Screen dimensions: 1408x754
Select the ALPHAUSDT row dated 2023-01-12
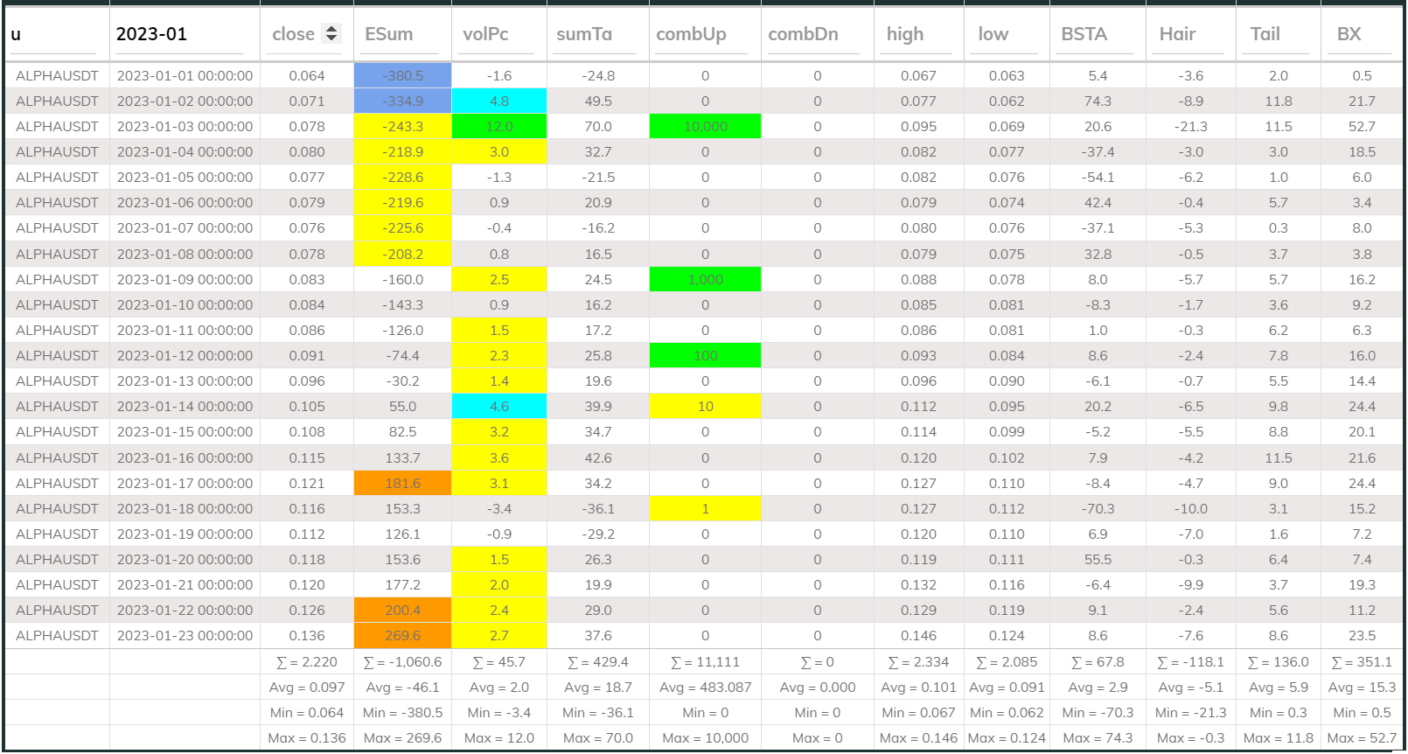[x=57, y=356]
